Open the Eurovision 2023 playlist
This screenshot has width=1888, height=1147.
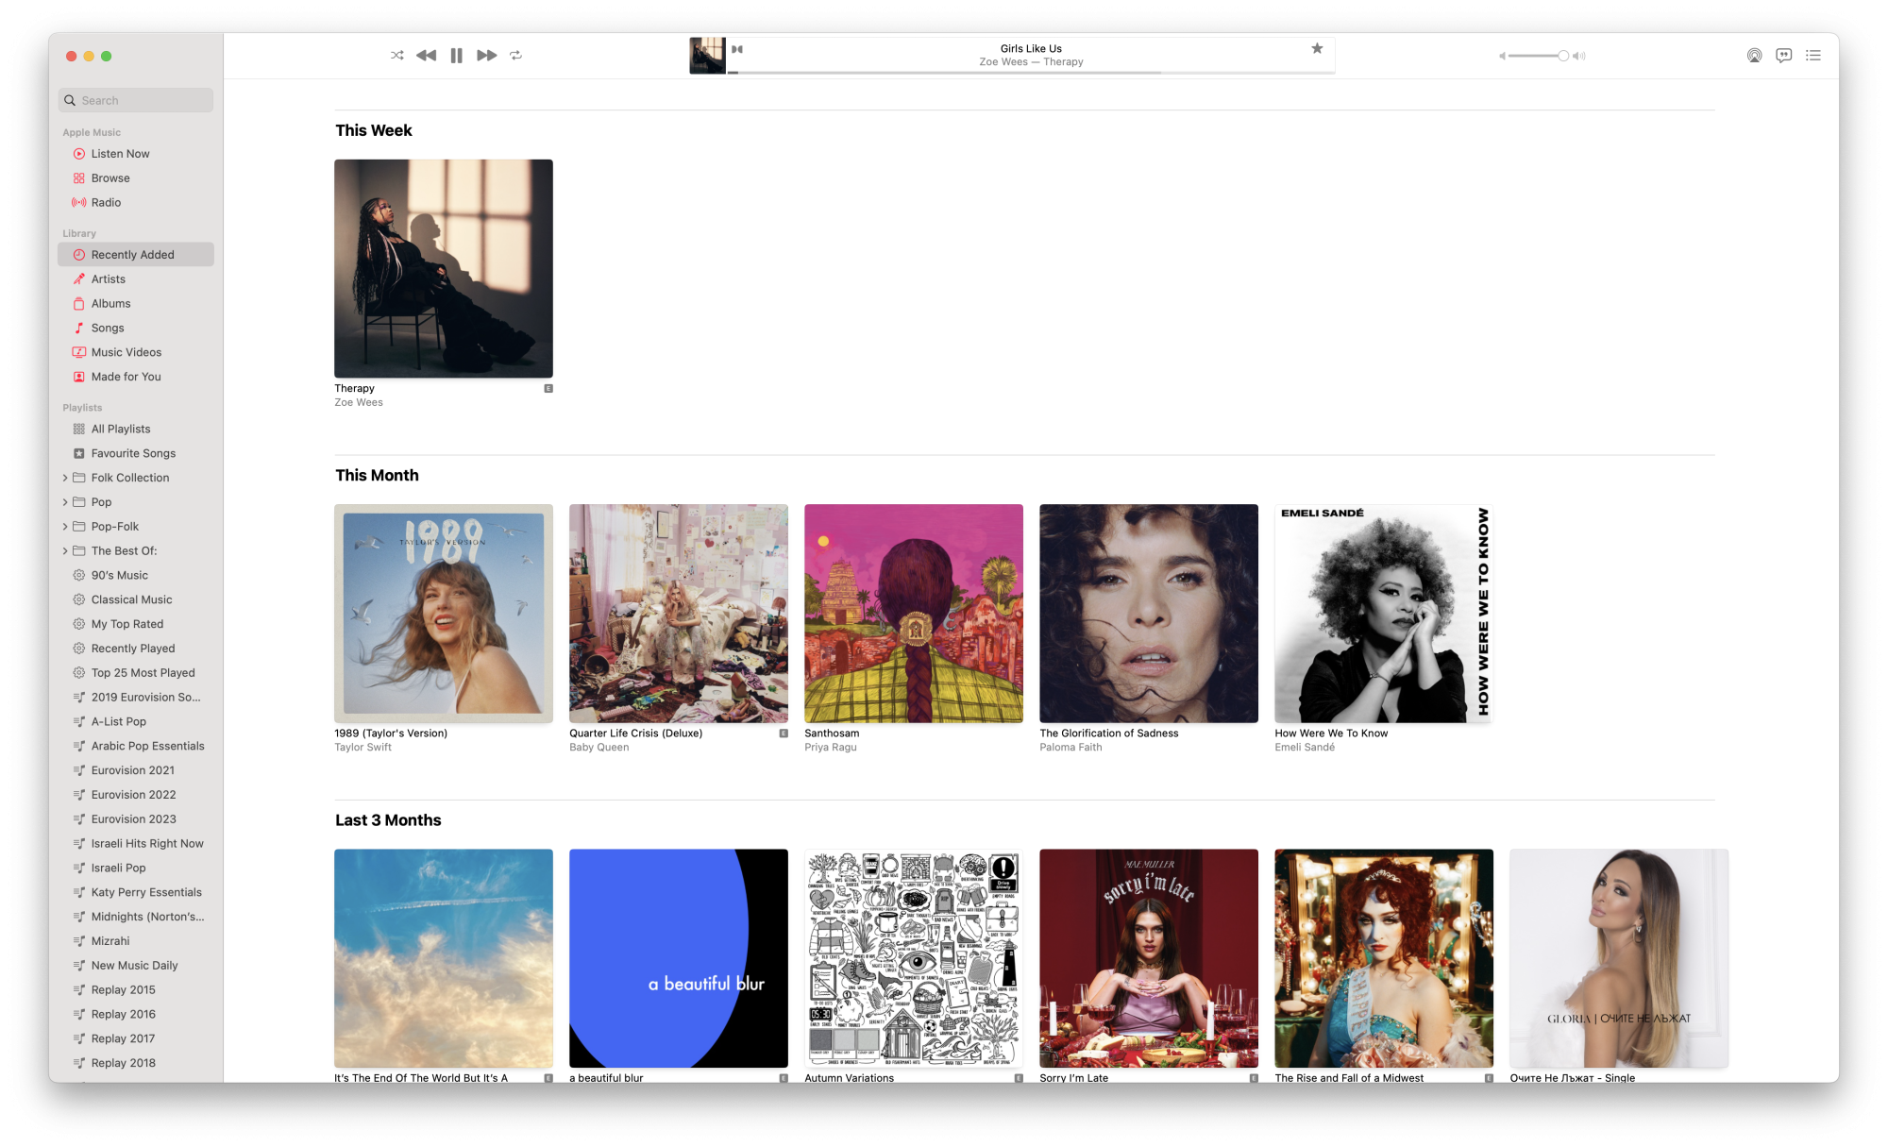tap(133, 819)
